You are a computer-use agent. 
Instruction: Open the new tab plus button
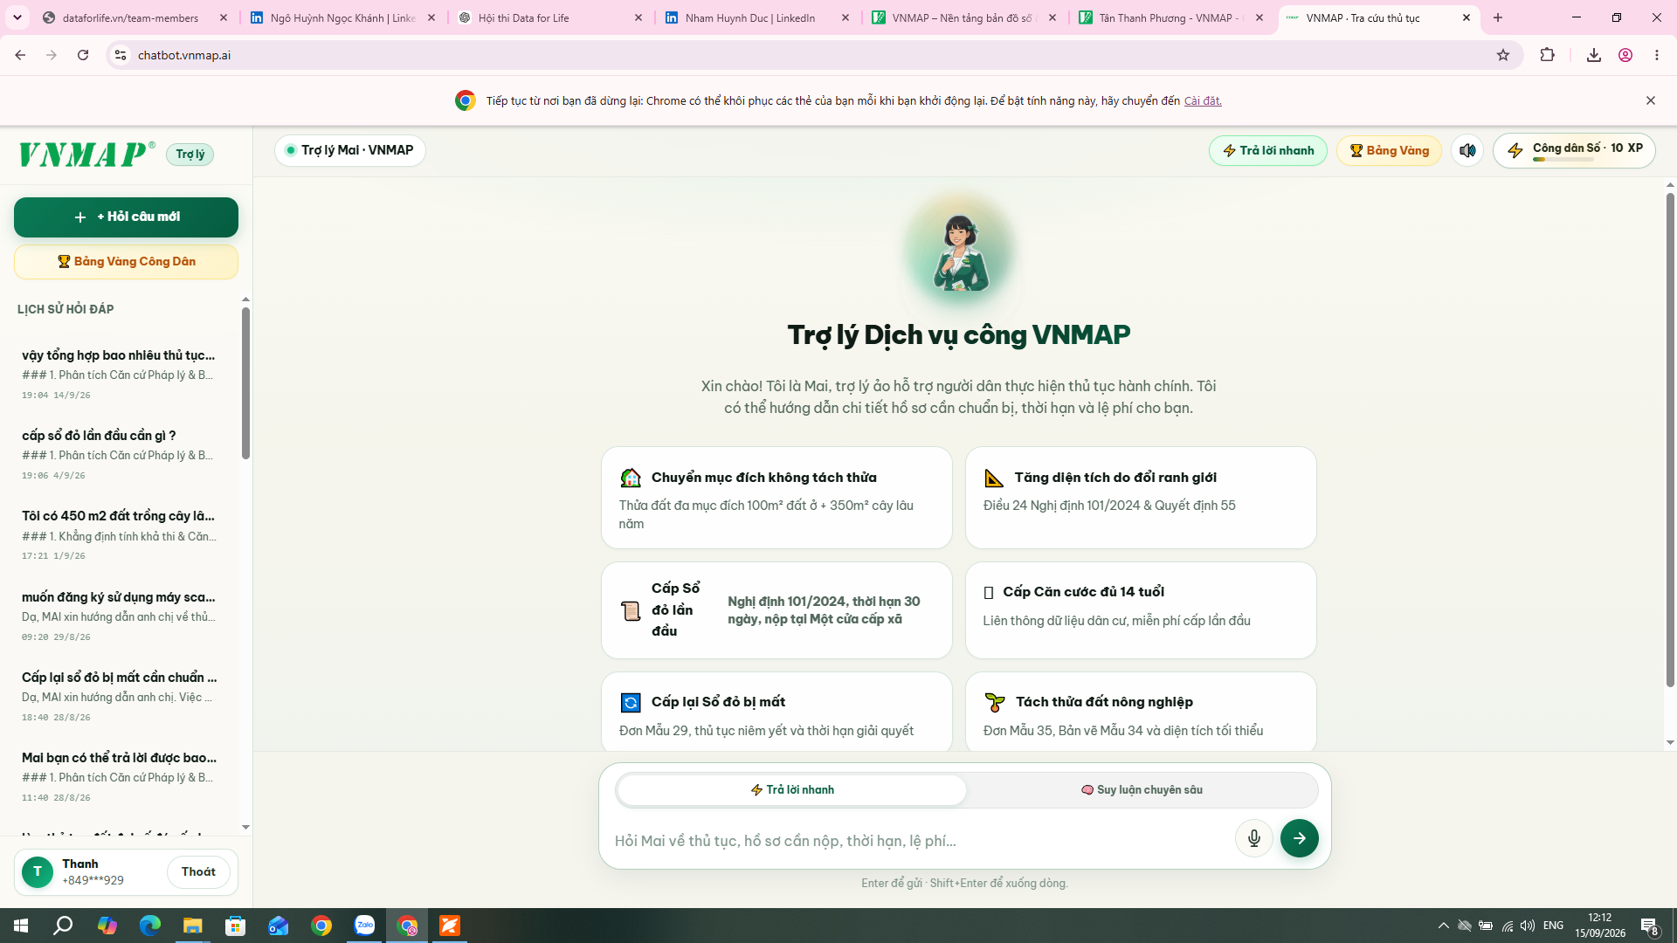pos(1497,17)
